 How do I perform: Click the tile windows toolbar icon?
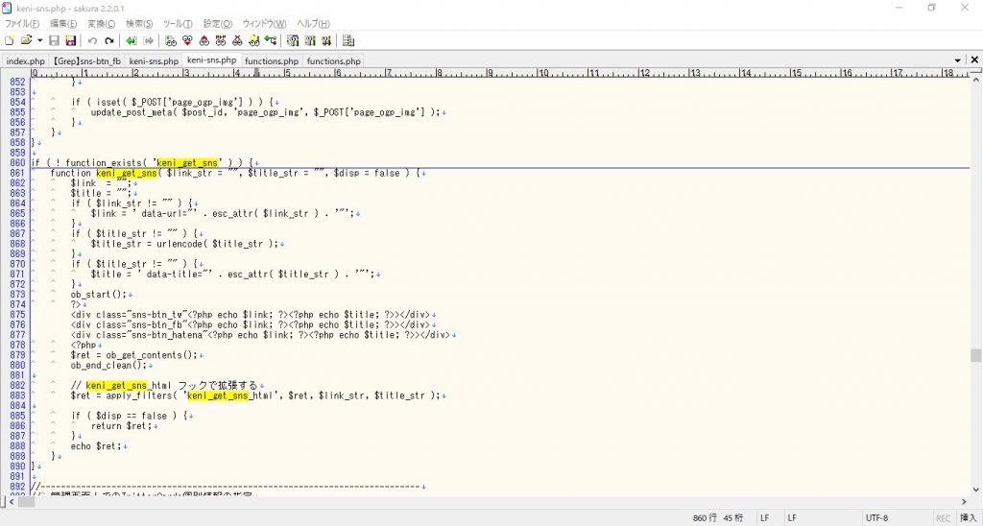pos(348,40)
